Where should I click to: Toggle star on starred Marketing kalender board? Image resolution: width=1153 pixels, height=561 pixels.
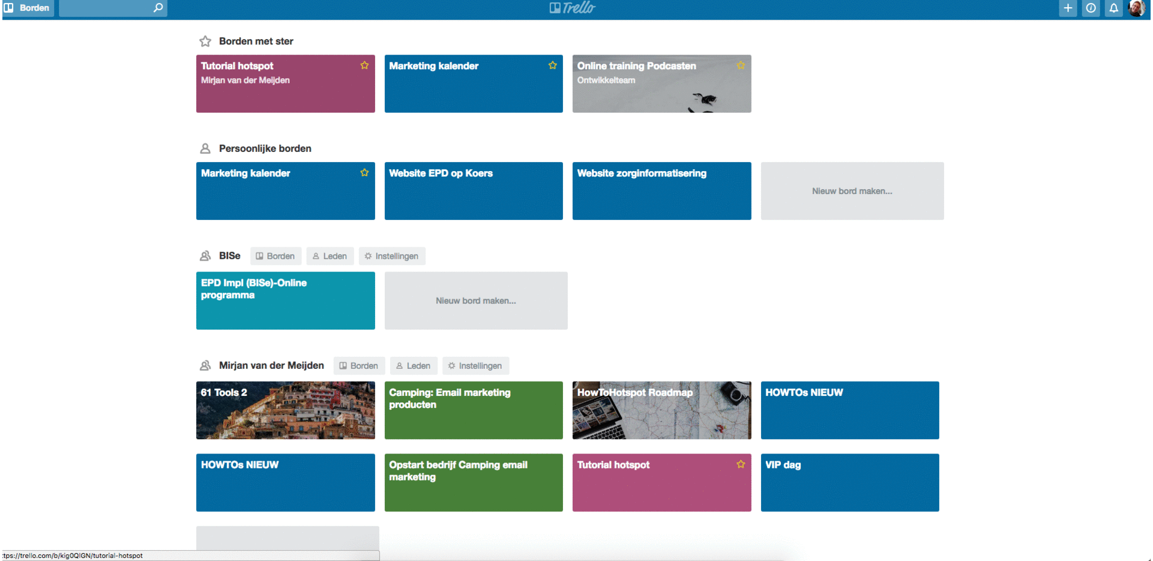pyautogui.click(x=552, y=65)
